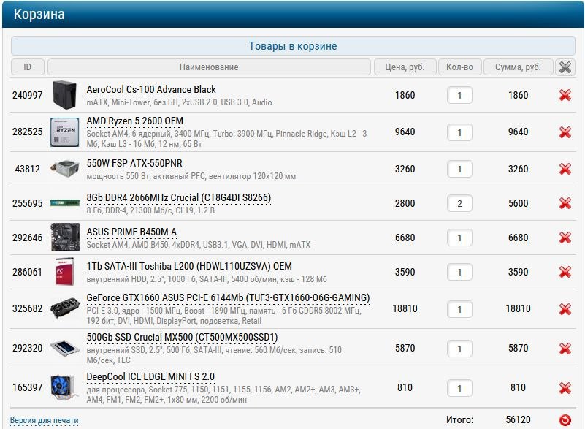This screenshot has height=429, width=585.
Task: Remove AeroCool Cs-100 Advance Black from cart
Action: coord(565,95)
